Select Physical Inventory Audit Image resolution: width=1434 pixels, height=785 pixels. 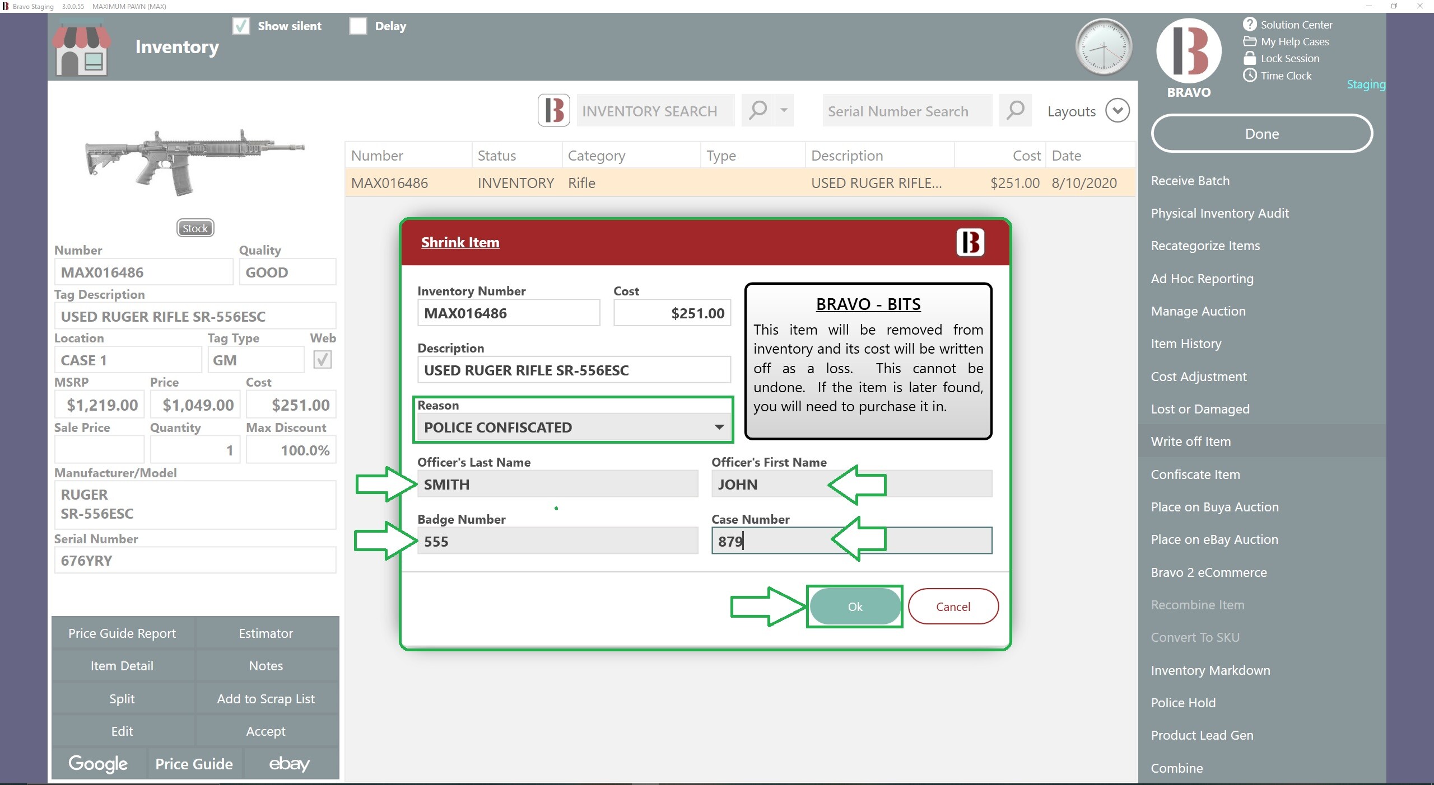click(1220, 213)
